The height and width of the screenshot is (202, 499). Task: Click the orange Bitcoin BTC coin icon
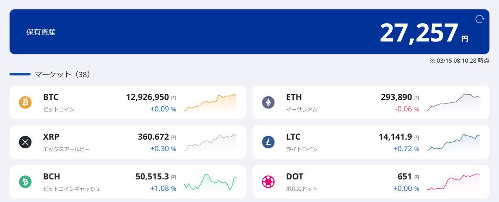click(25, 102)
